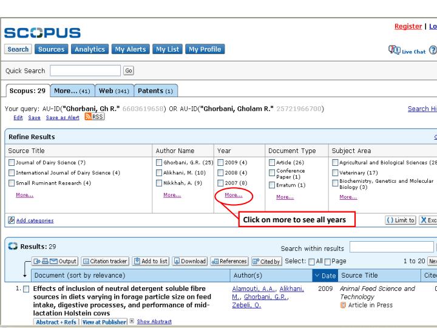Image resolution: width=437 pixels, height=328 pixels.
Task: Tick the Select All checkbox
Action: click(312, 262)
